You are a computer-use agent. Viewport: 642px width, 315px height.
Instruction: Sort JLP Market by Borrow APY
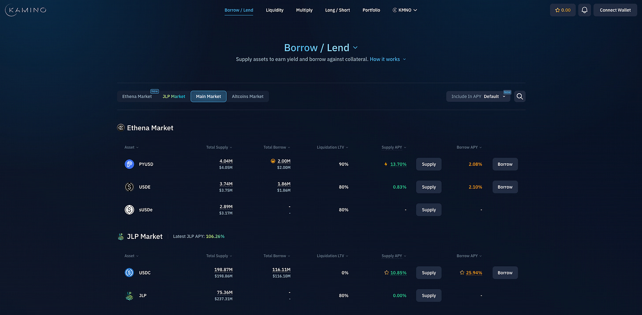pyautogui.click(x=470, y=256)
